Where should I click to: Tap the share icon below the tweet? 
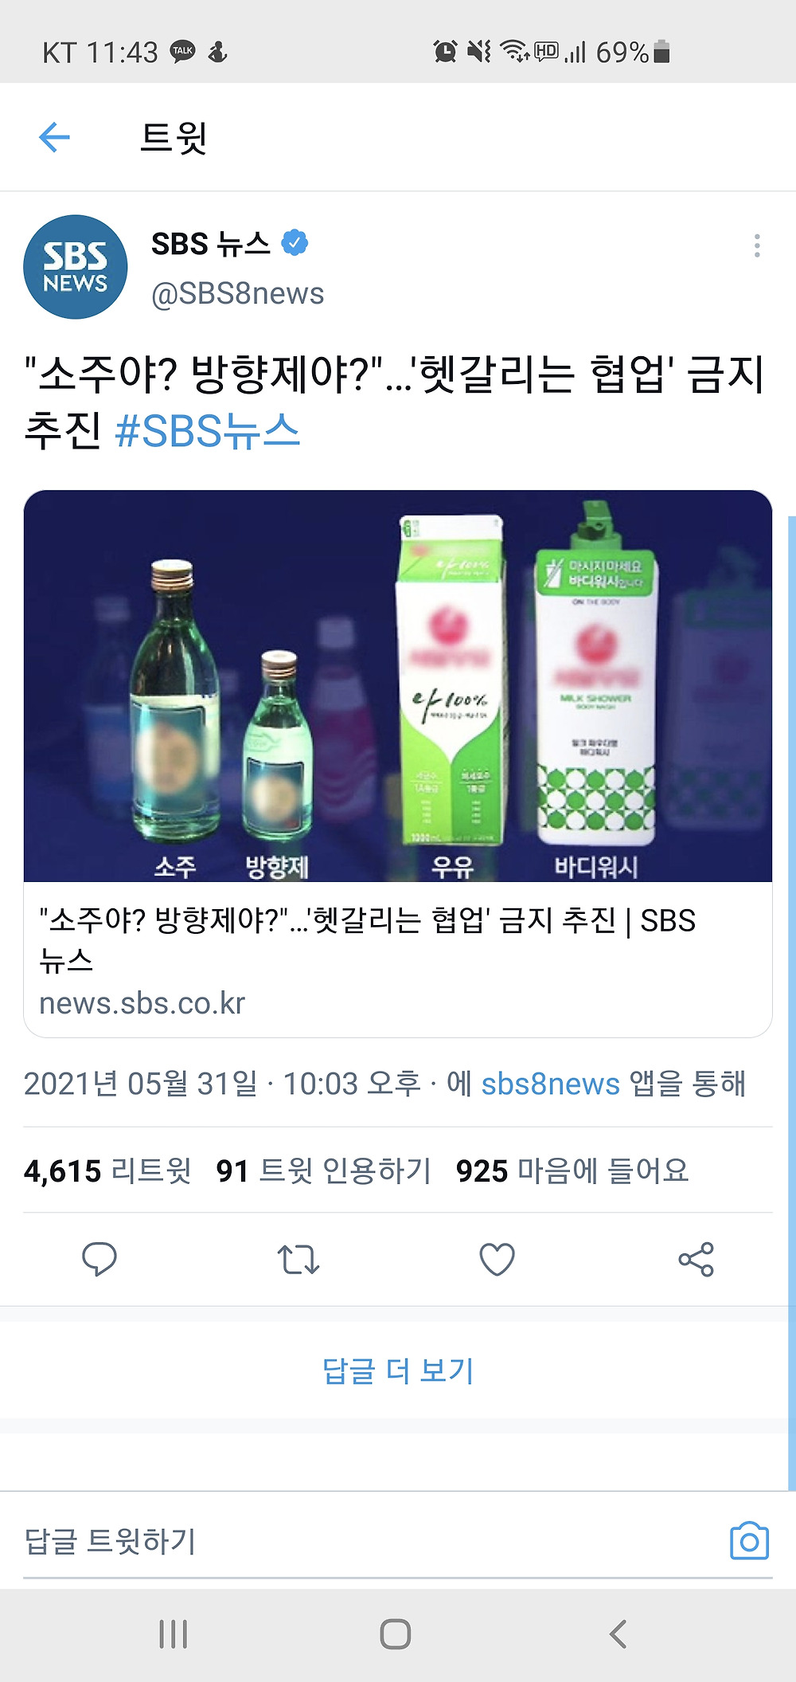696,1260
